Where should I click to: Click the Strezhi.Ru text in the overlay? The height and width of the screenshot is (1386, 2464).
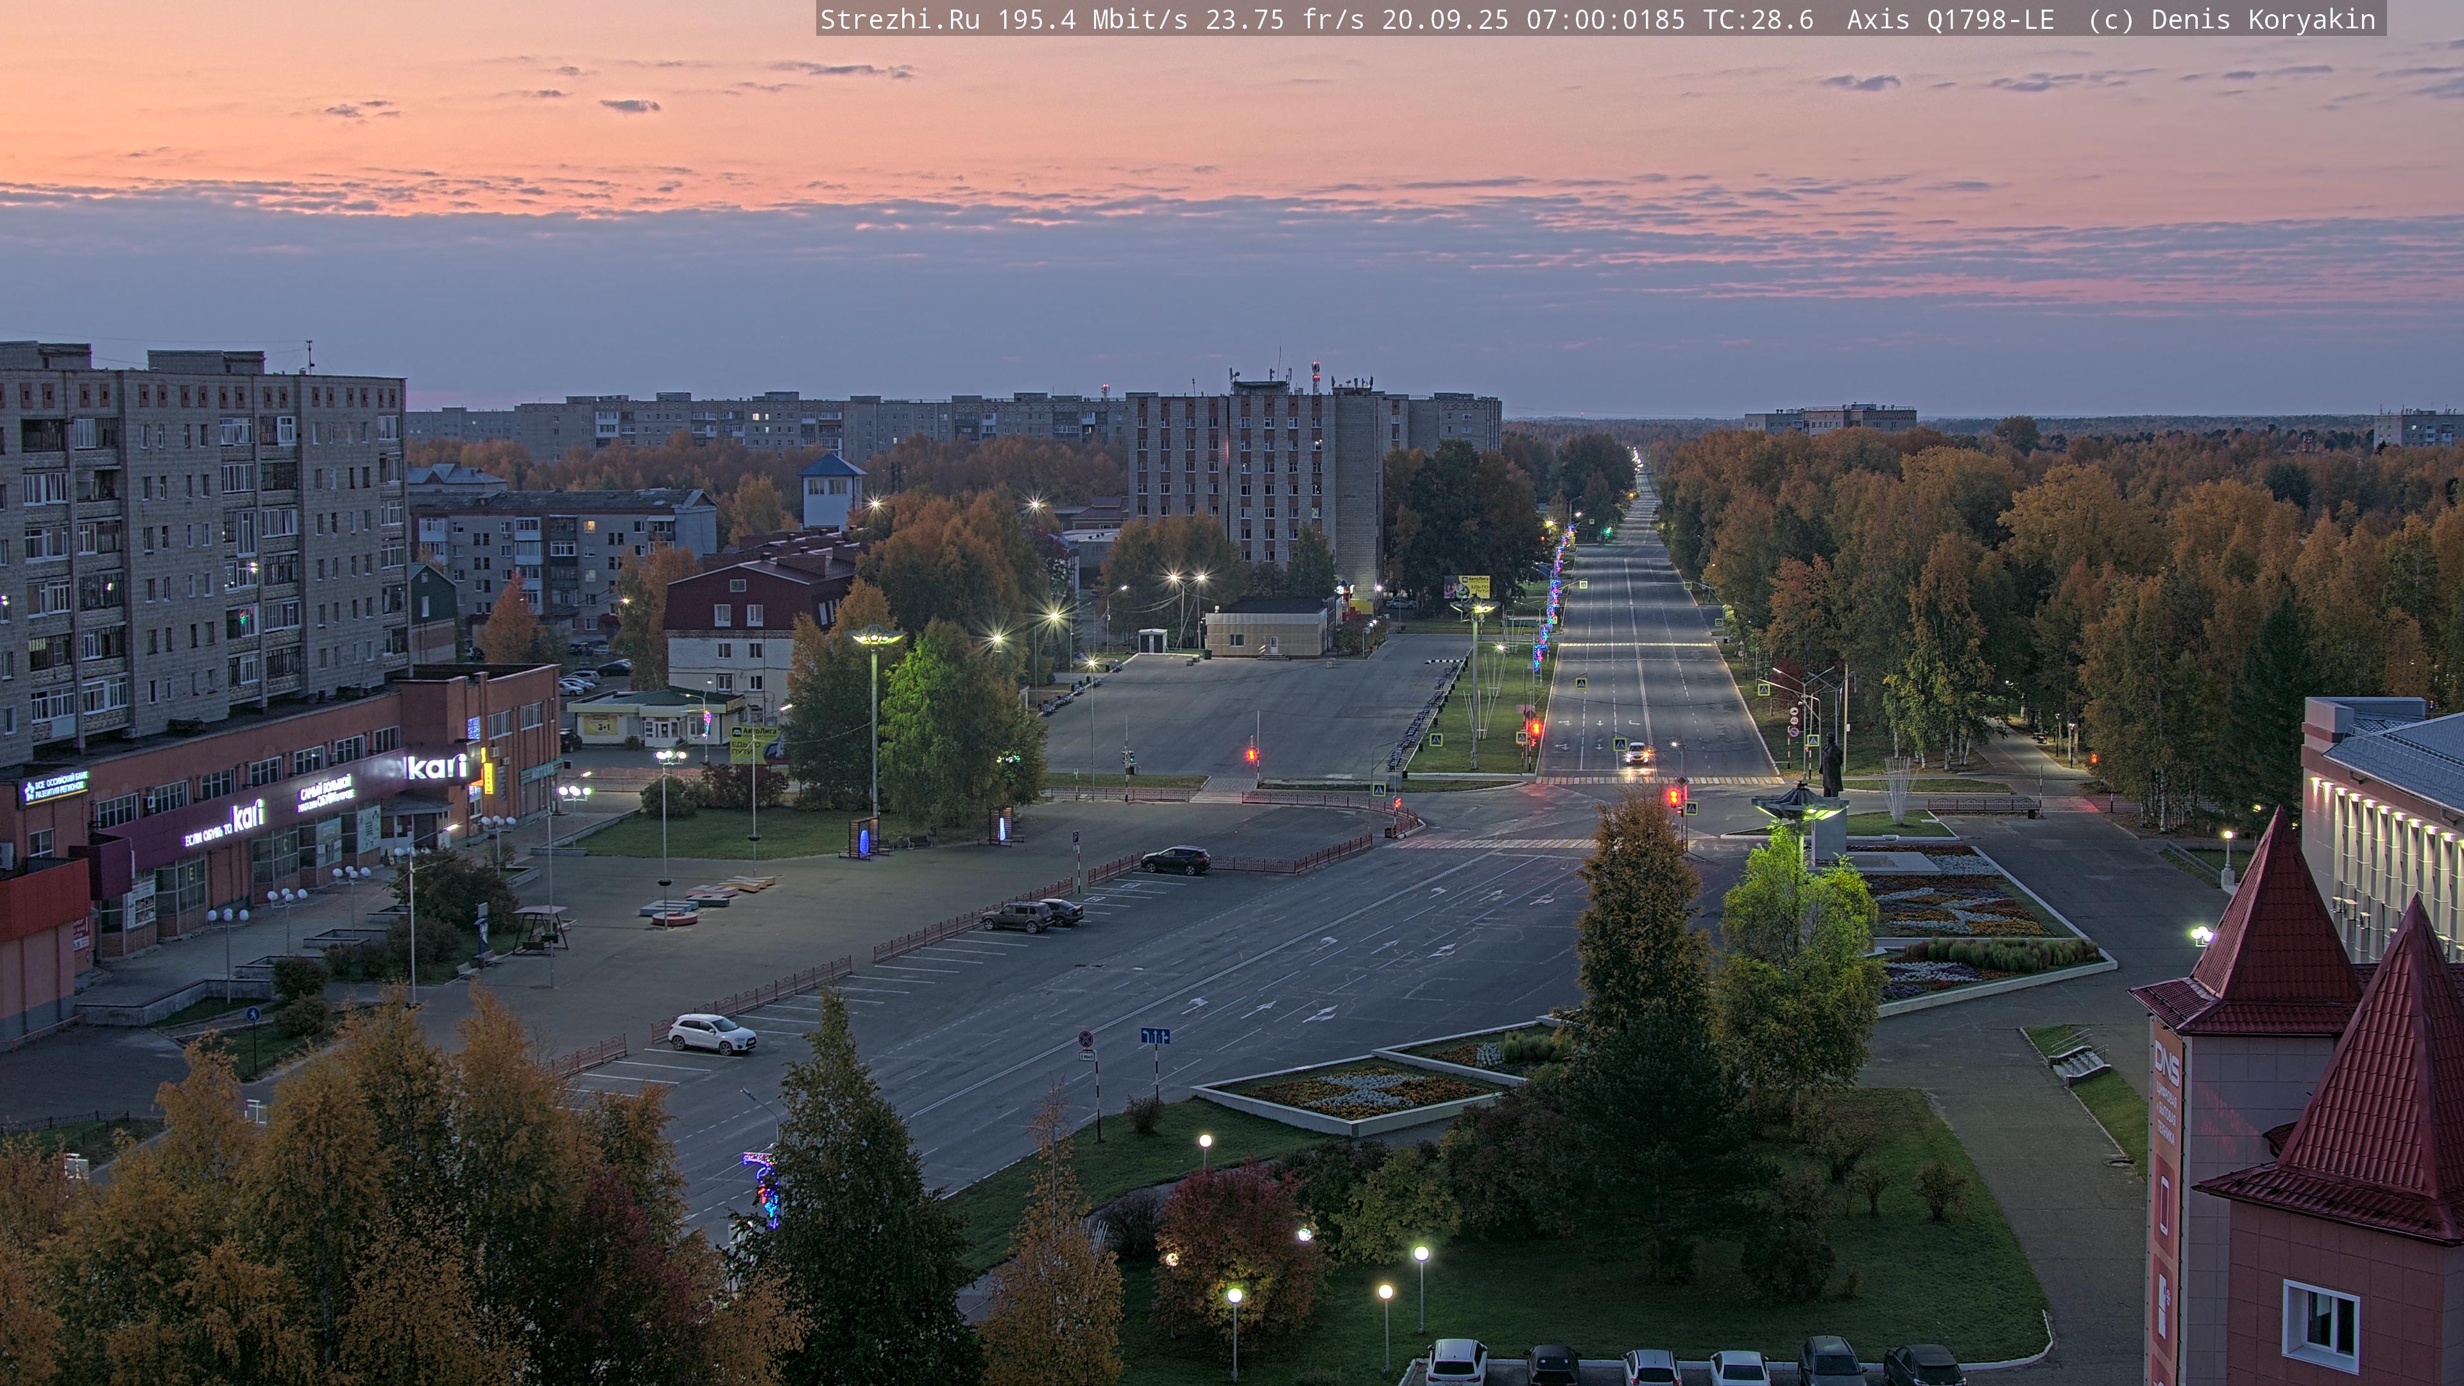coord(899,20)
